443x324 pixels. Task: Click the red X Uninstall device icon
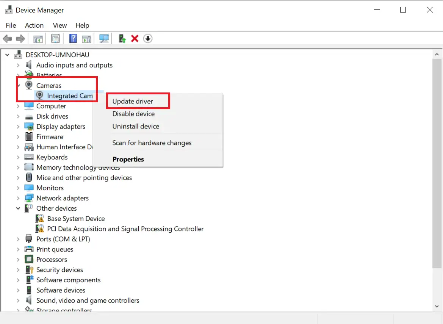tap(135, 39)
